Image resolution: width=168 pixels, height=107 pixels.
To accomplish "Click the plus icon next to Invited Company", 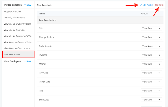I will coord(25,5).
